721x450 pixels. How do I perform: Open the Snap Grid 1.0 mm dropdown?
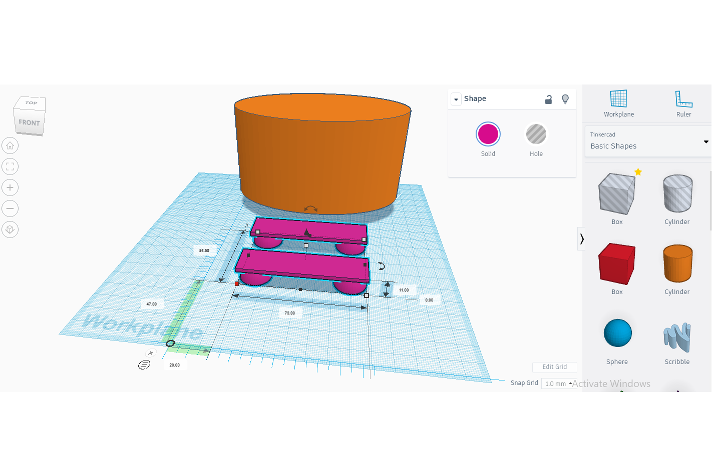[x=559, y=383]
